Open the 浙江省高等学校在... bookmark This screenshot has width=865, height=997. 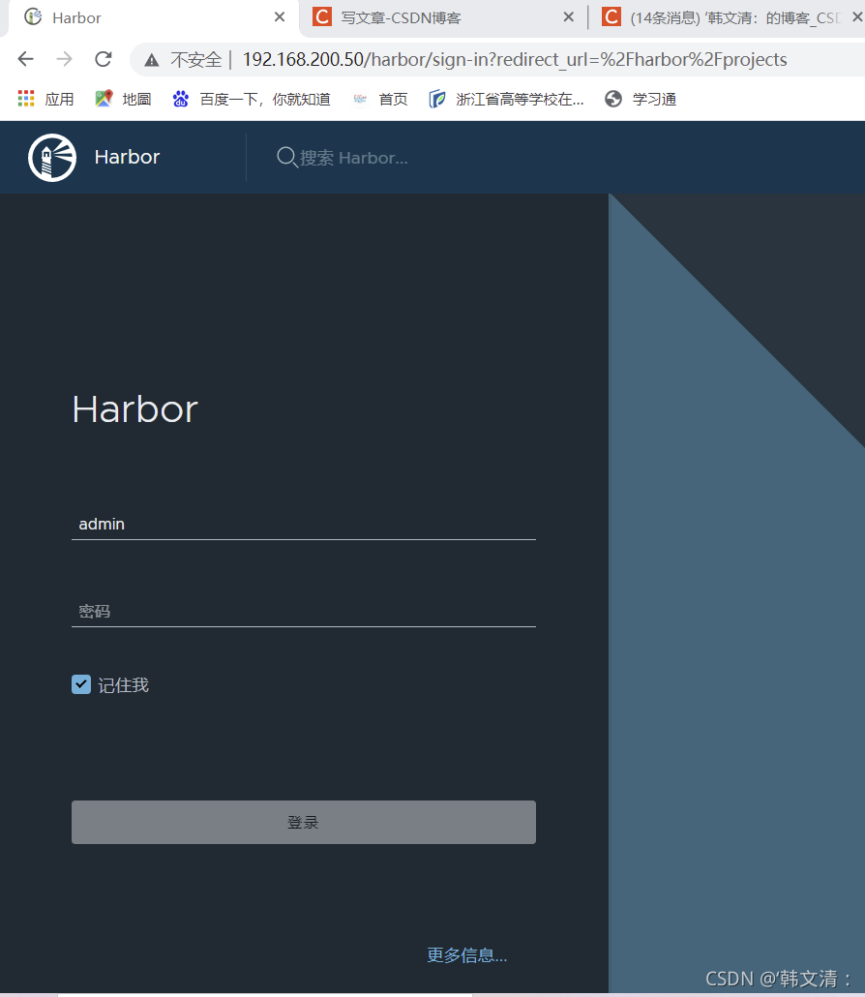(506, 99)
